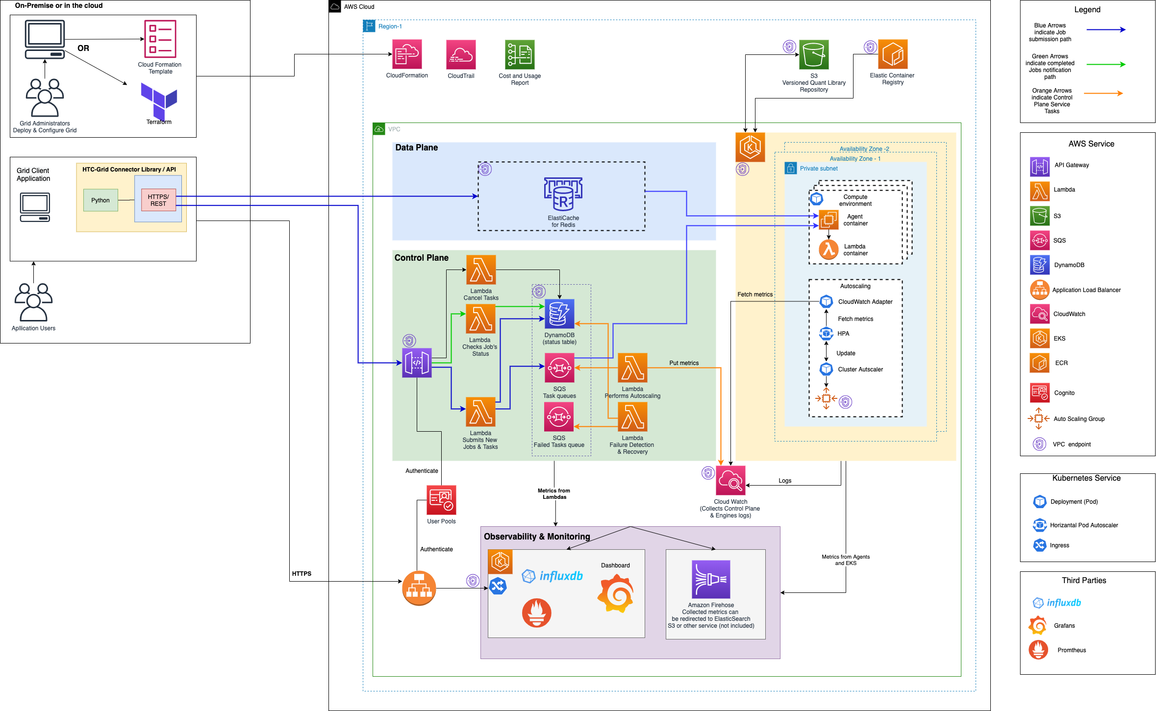Click the Cost and Usage Report icon
The image size is (1156, 711).
coord(520,54)
